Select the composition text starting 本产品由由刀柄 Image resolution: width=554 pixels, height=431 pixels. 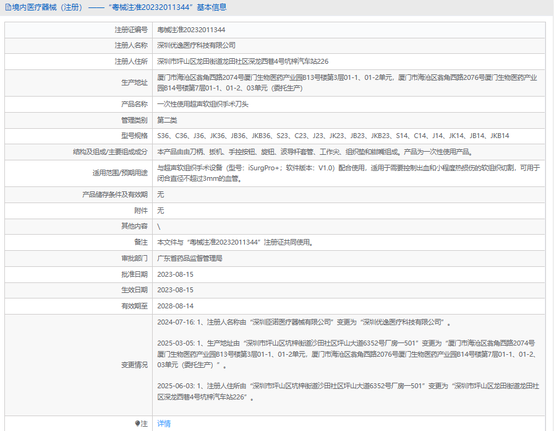(x=315, y=152)
